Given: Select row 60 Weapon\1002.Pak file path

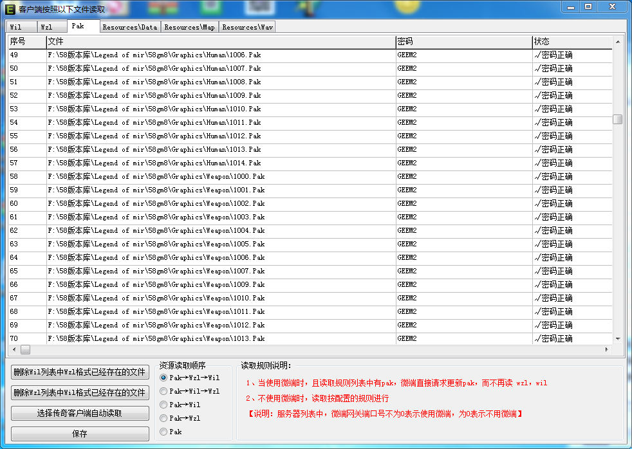Looking at the screenshot, I should coord(156,203).
